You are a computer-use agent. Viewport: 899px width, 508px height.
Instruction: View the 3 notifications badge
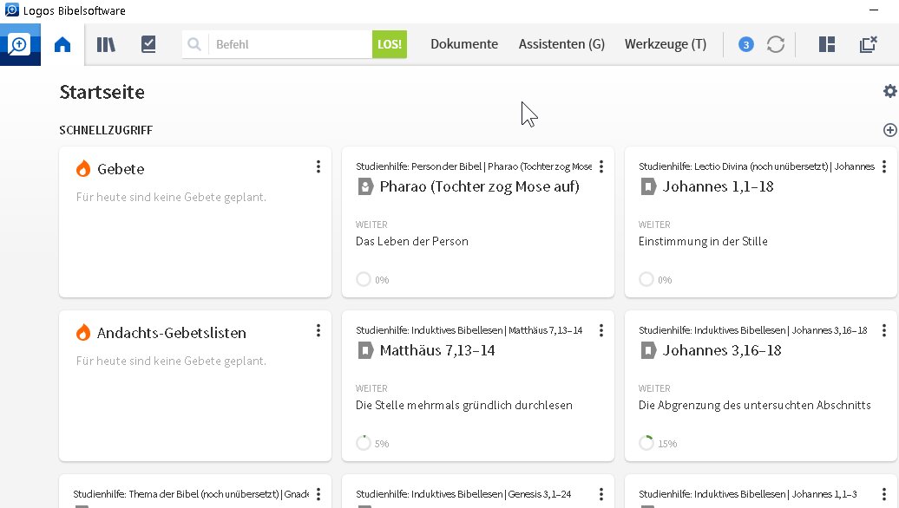746,45
